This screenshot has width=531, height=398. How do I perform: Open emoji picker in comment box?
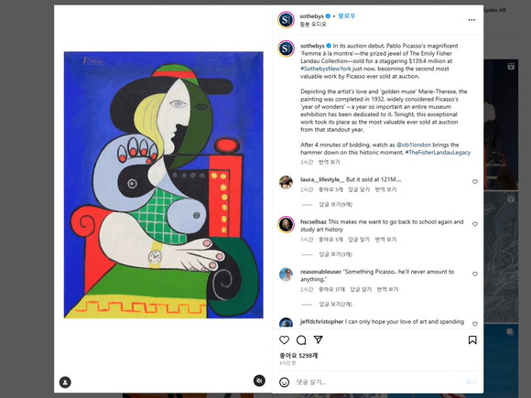pos(284,382)
